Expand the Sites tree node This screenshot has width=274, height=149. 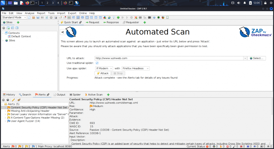click(x=3, y=40)
